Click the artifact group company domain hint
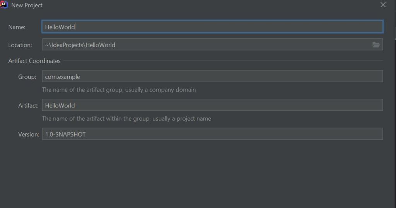The height and width of the screenshot is (208, 396). [119, 90]
